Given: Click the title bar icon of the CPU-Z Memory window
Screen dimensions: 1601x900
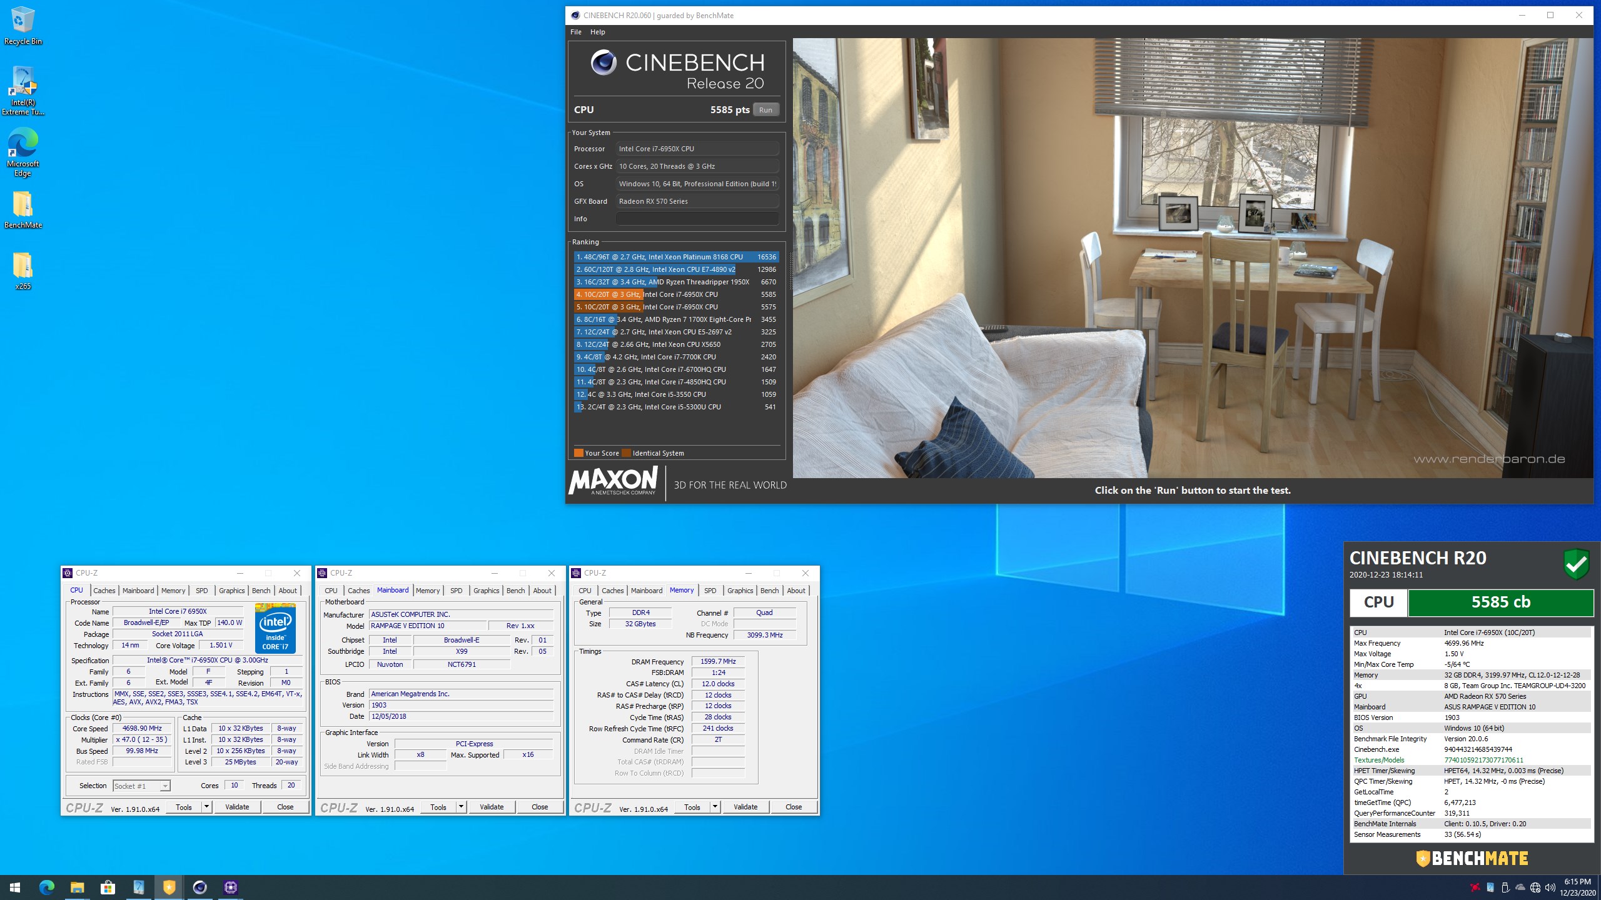Looking at the screenshot, I should pos(575,573).
